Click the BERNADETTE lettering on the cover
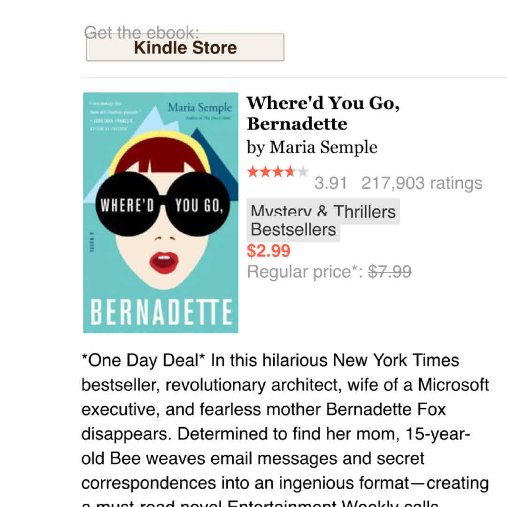The height and width of the screenshot is (507, 507). point(161,312)
